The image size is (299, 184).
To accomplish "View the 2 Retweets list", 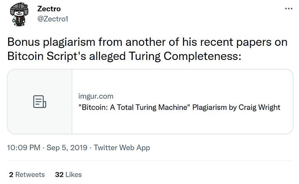I will coord(27,175).
